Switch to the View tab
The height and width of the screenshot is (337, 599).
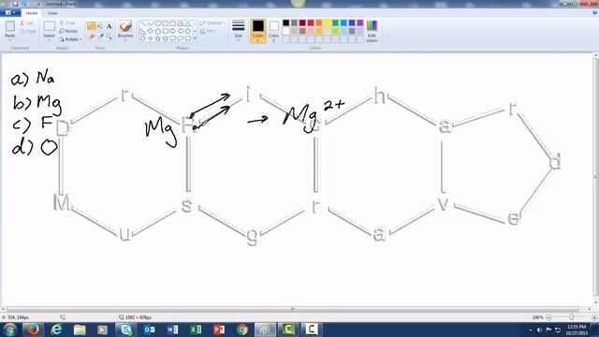pos(52,13)
